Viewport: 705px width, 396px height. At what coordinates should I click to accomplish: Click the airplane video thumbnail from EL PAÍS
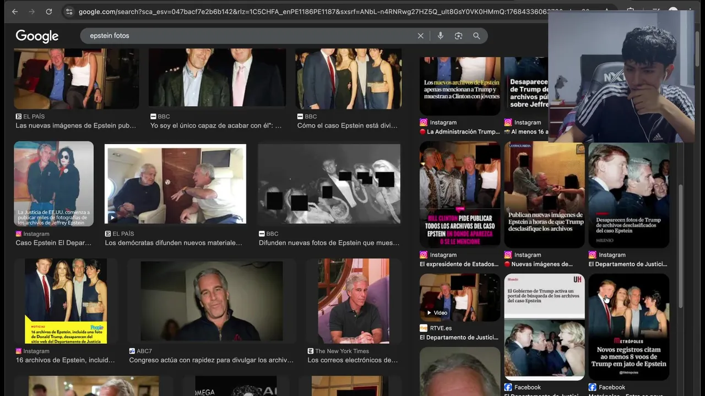(x=175, y=184)
